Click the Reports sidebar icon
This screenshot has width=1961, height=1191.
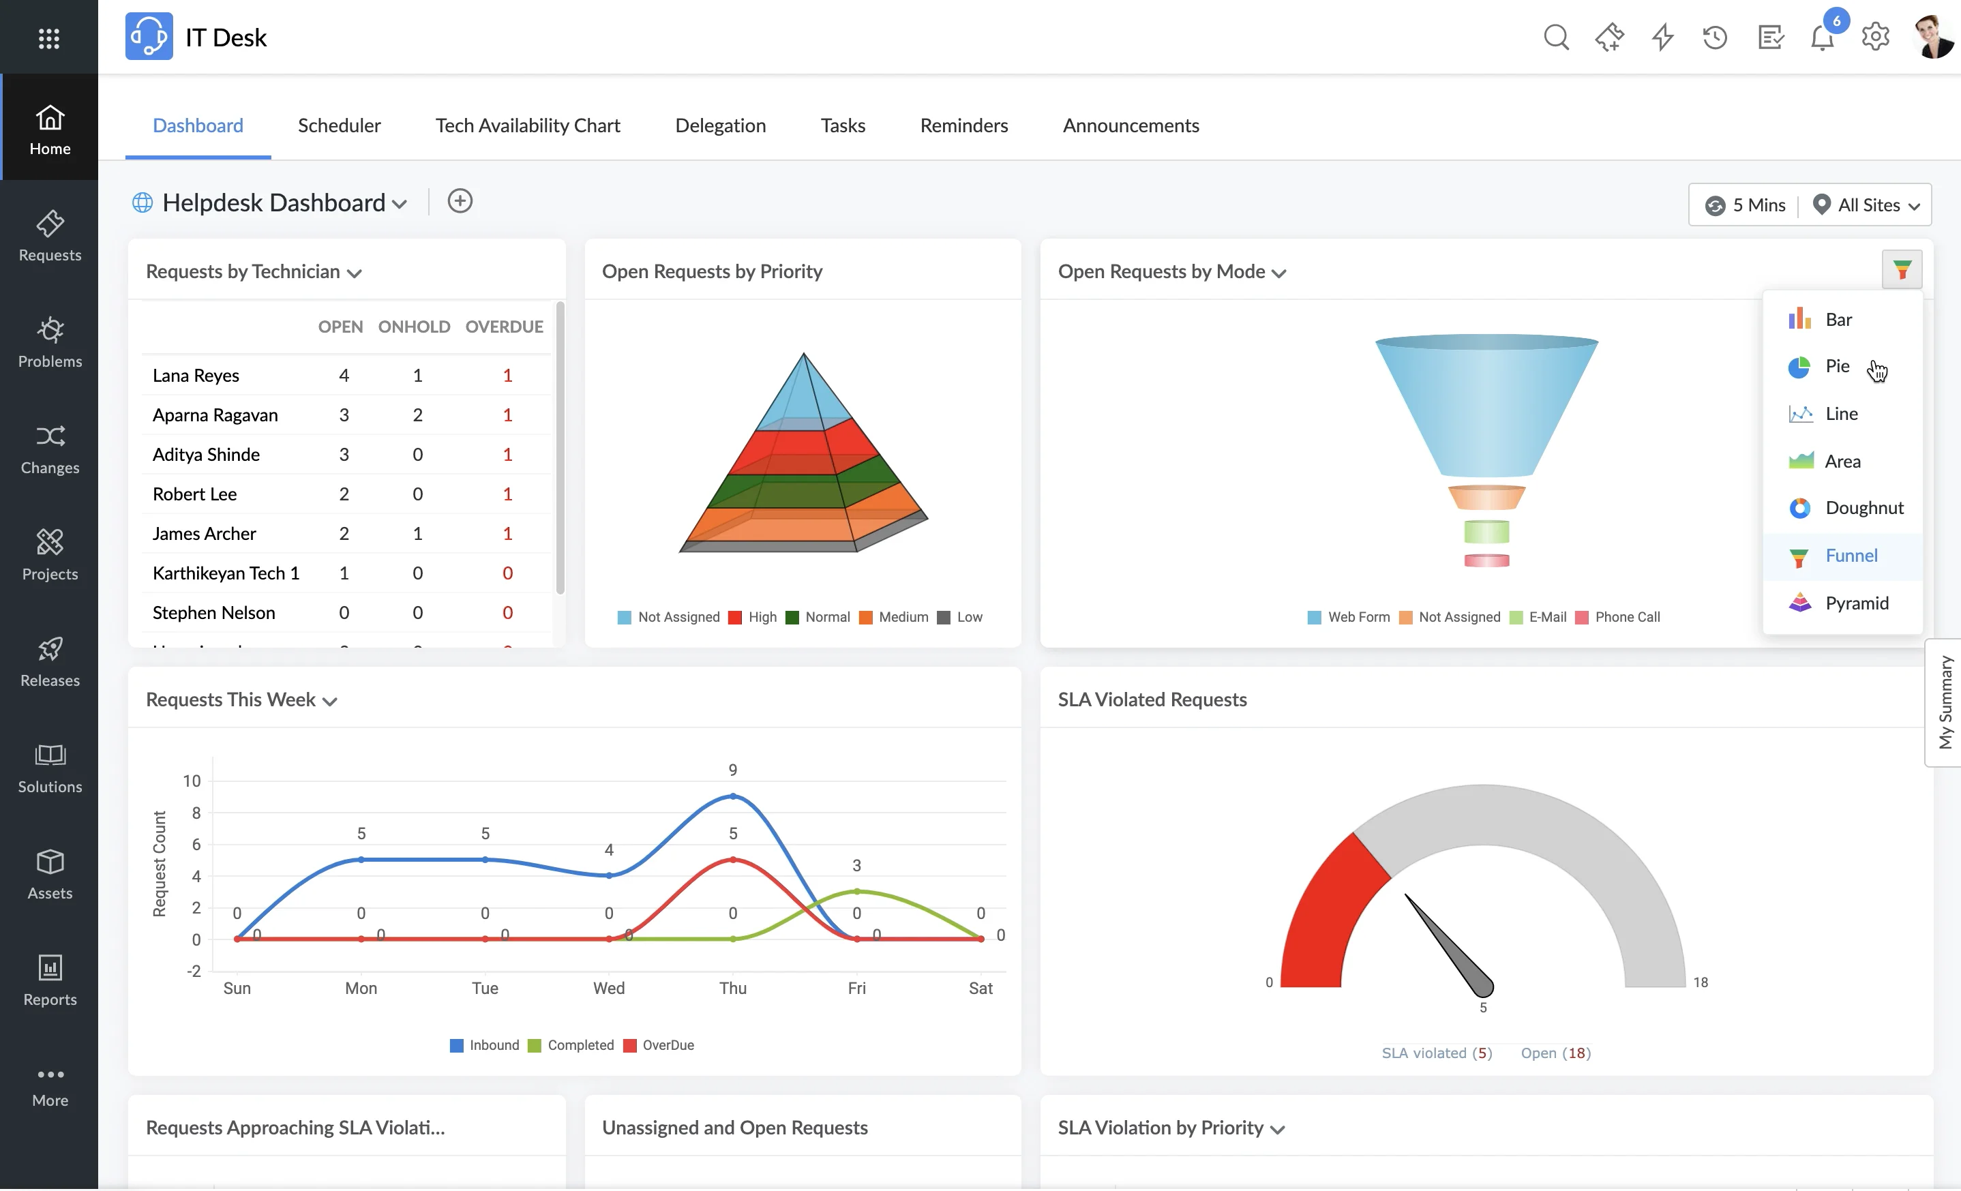(49, 980)
